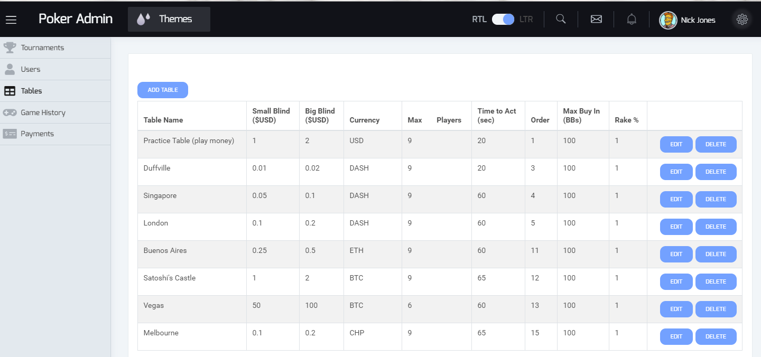Viewport: 761px width, 357px height.
Task: Delete the Vegas table
Action: pos(716,309)
